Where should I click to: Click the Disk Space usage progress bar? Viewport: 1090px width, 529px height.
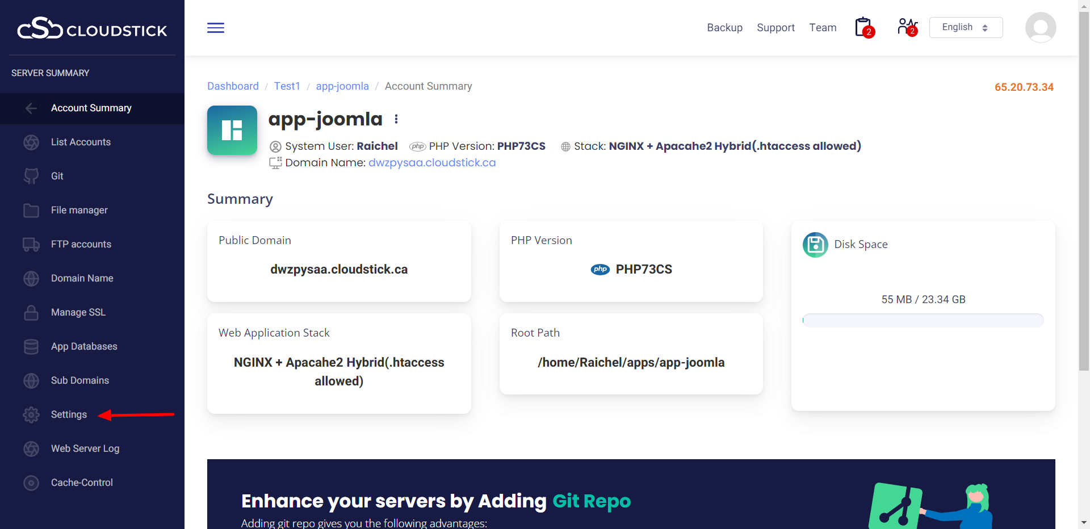923,321
